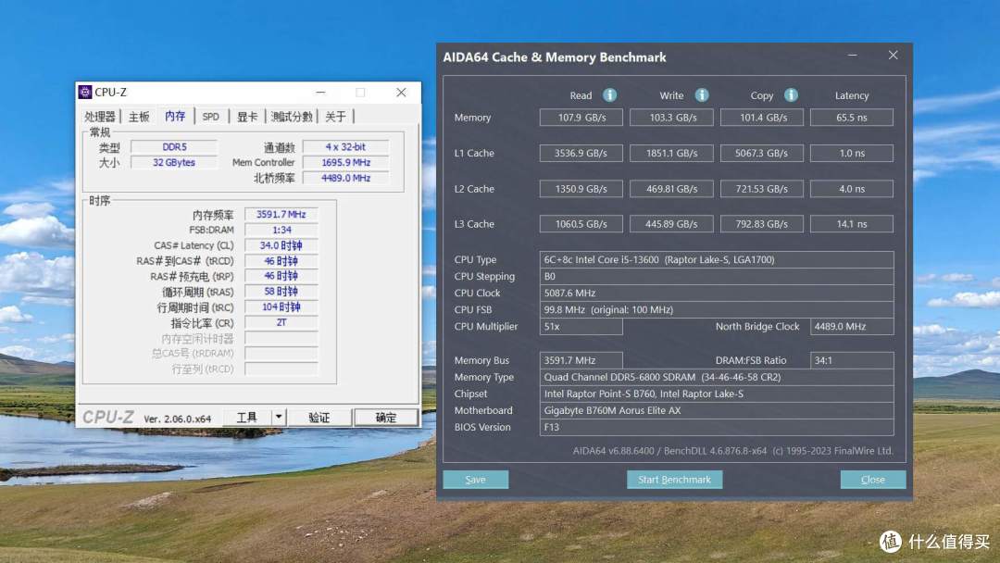The height and width of the screenshot is (563, 1000).
Task: Click the L3 Cache latency 14.1 ns
Action: [x=852, y=224]
